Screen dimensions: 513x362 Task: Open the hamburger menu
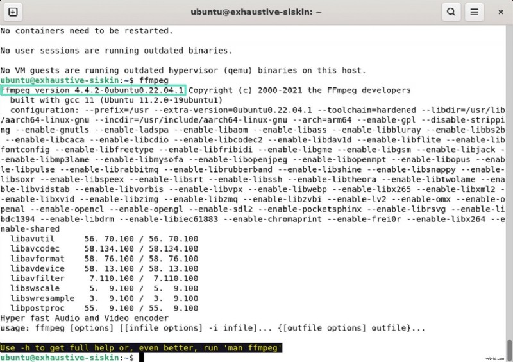(475, 12)
